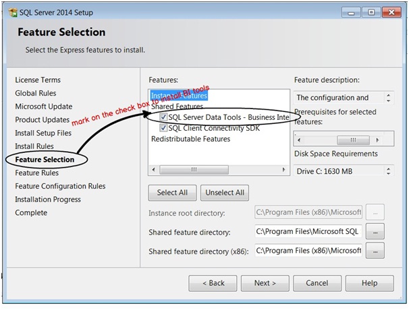
Task: Select Installation Progress step in sidebar
Action: [x=48, y=199]
